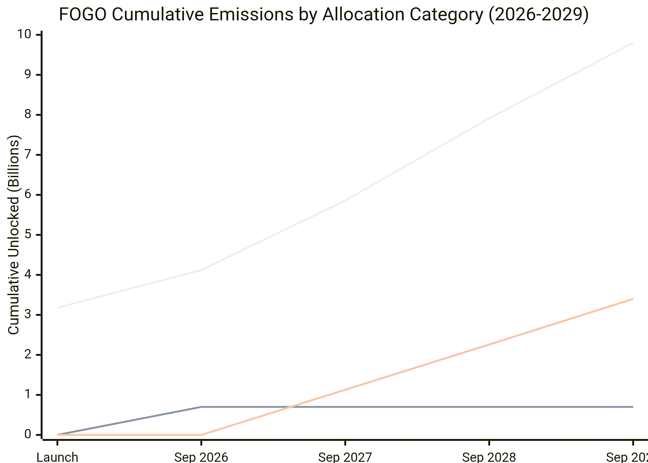Click the y-axis tick label 10
The height and width of the screenshot is (463, 648).
24,34
